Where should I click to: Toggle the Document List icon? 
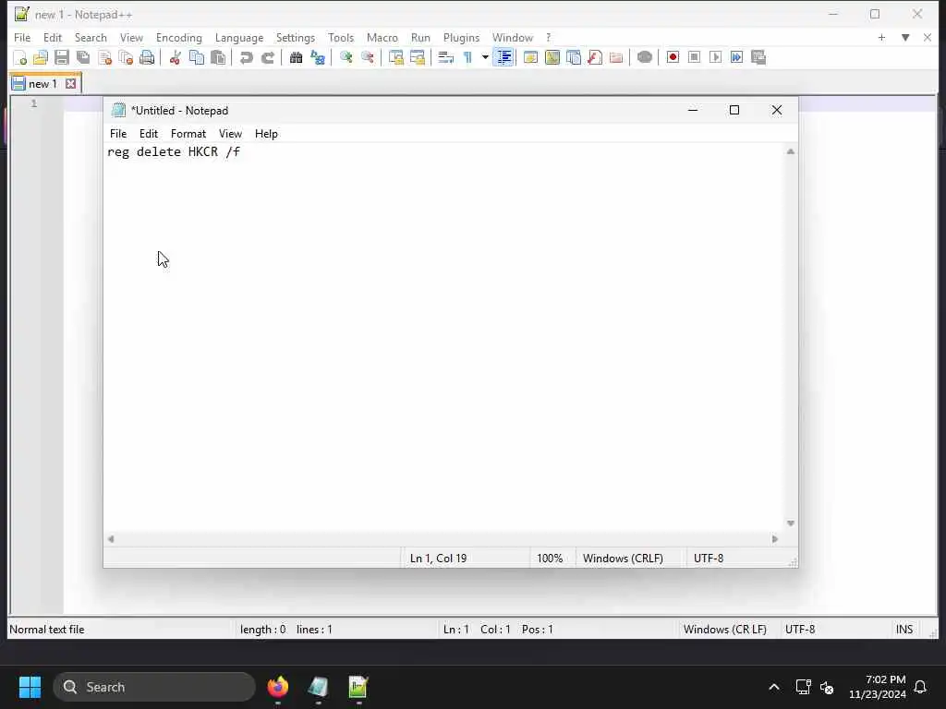pos(574,58)
